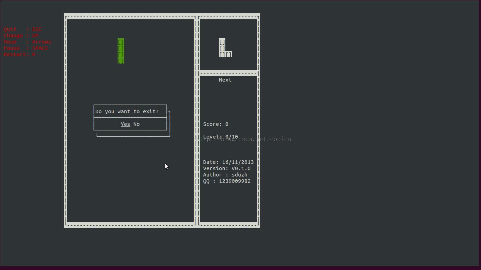Click the 'Author : sduzh' line
The height and width of the screenshot is (270, 481).
pos(225,175)
